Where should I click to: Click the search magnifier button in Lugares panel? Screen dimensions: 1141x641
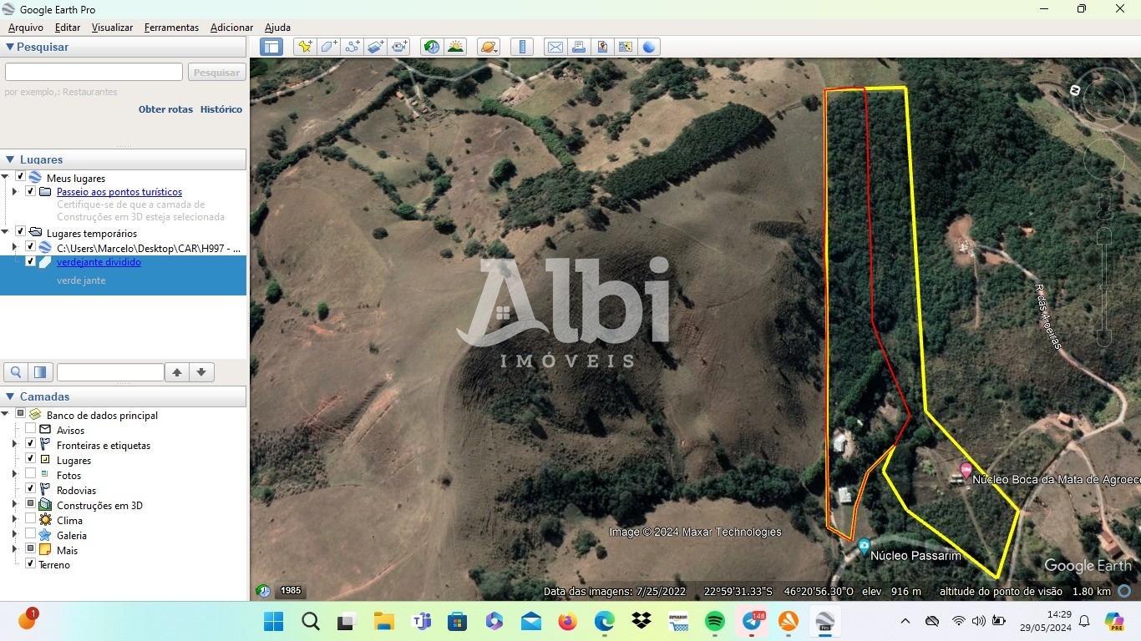(15, 372)
